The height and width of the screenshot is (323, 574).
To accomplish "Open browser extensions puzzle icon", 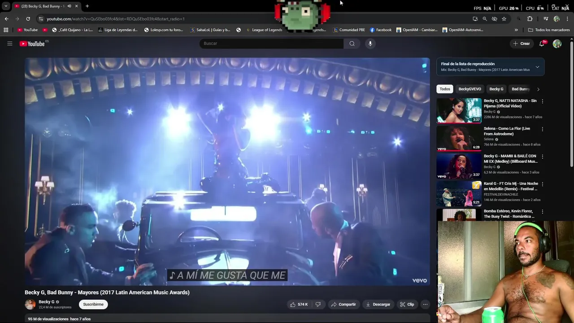I will point(530,19).
